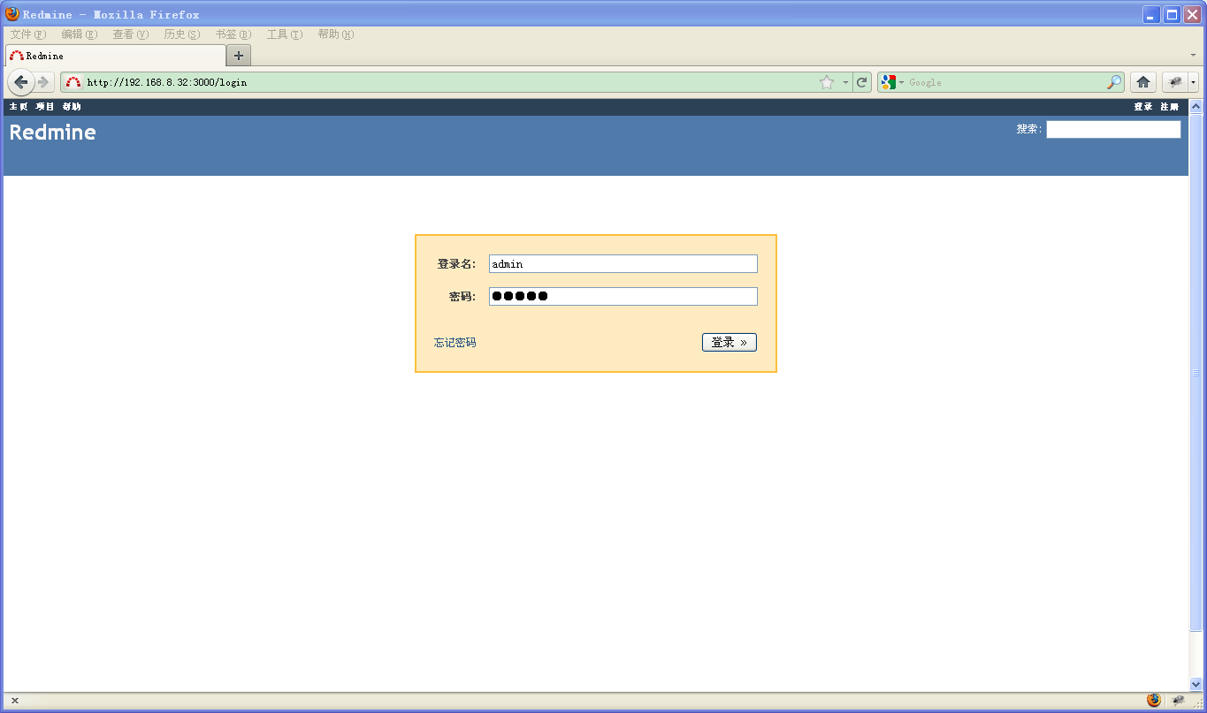This screenshot has height=713, width=1207.
Task: Open the 工具 tools menu
Action: click(x=284, y=34)
